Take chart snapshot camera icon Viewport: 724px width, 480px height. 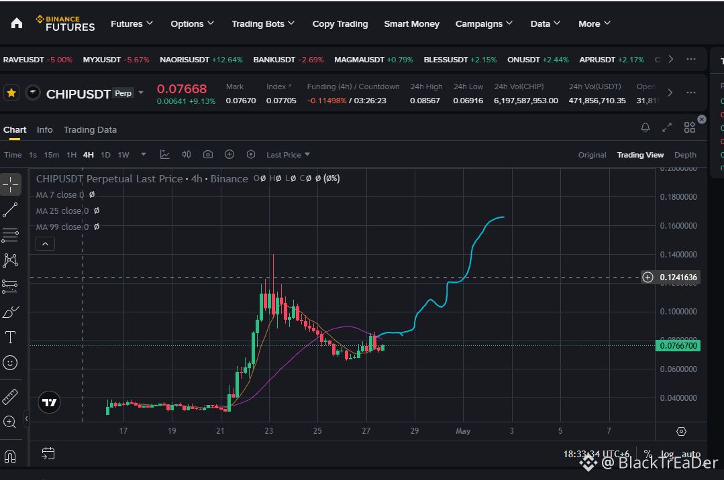tap(208, 155)
